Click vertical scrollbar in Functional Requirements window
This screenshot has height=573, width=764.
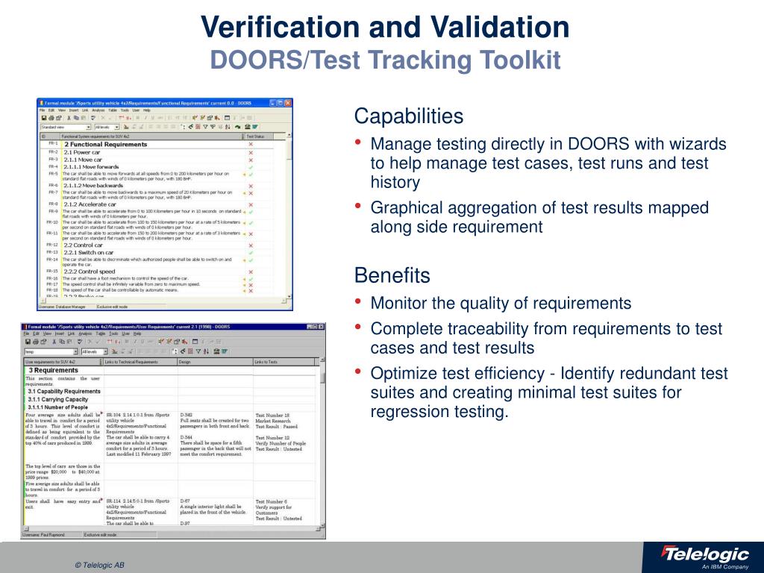(x=289, y=214)
